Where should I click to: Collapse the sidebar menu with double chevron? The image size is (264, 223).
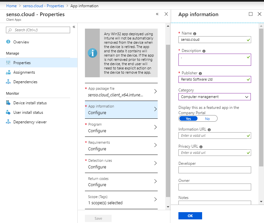click(74, 27)
